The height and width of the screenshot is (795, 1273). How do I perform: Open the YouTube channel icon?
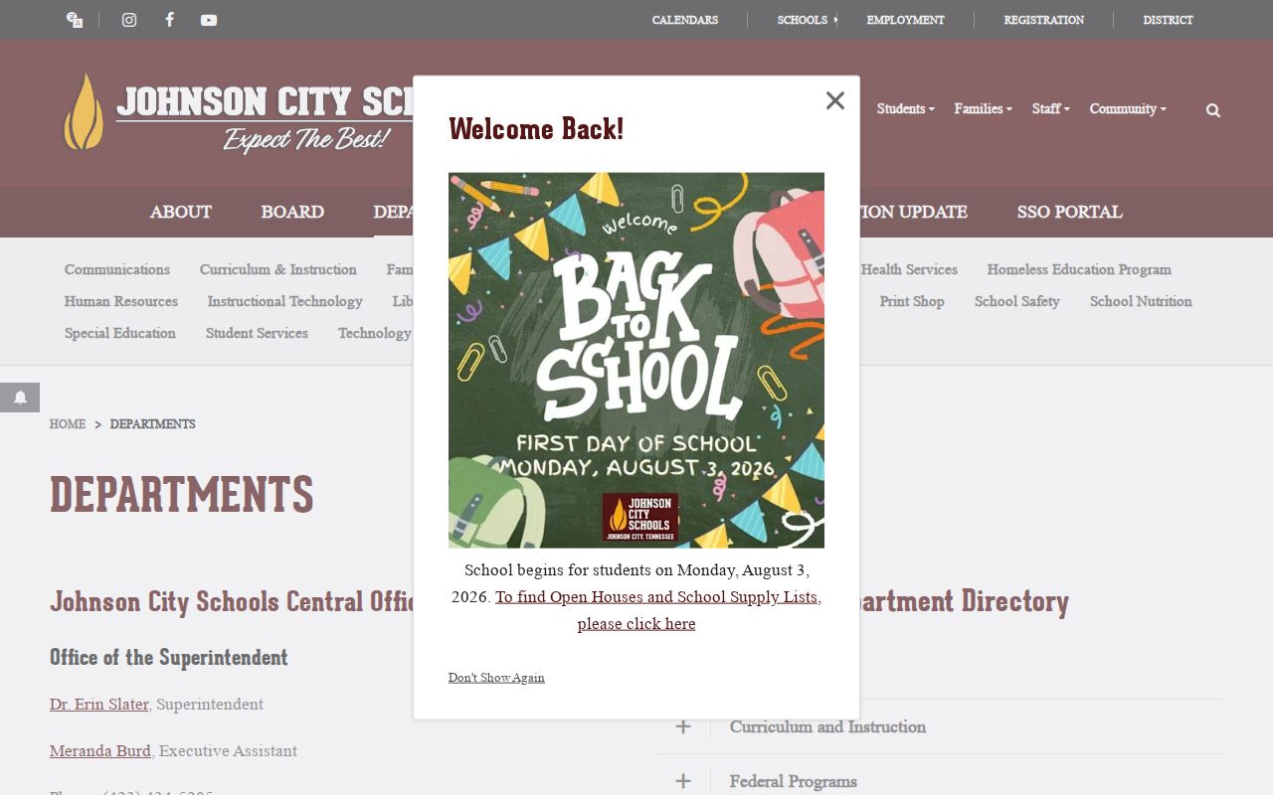(x=209, y=20)
